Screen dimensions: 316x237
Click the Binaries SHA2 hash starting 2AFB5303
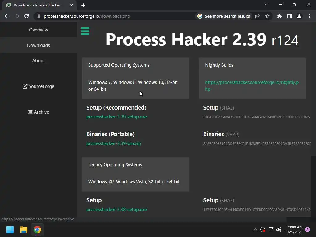pos(257,144)
